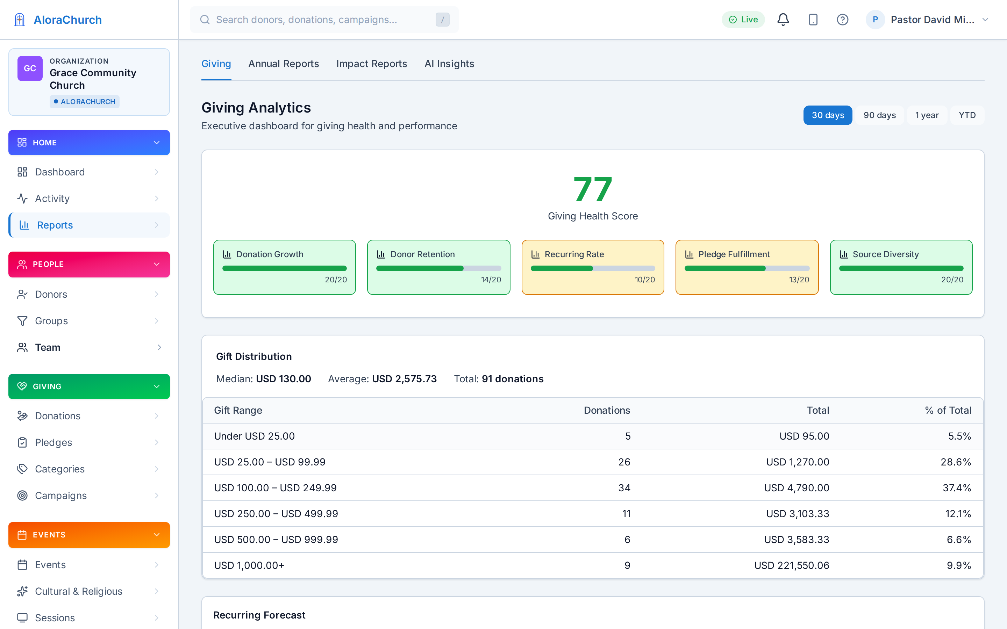Click the Donations hand-heart icon
This screenshot has height=629, width=1007.
22,415
